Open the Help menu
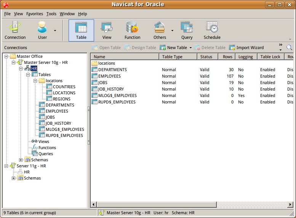 [83, 14]
